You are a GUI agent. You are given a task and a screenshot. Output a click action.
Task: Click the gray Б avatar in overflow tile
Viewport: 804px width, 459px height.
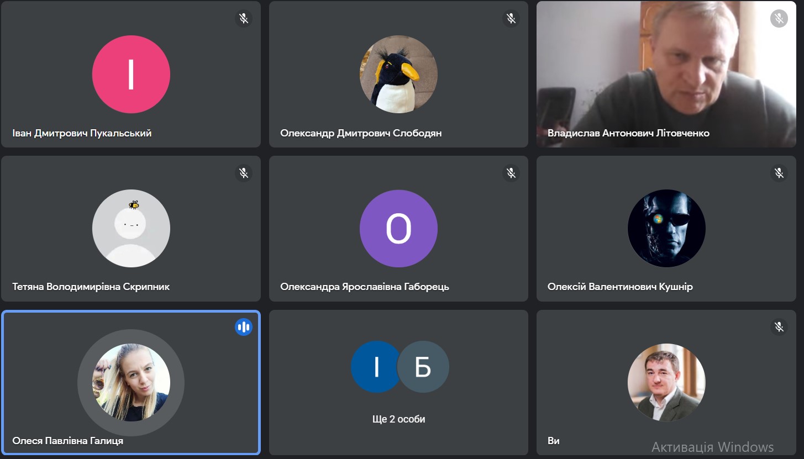[423, 367]
